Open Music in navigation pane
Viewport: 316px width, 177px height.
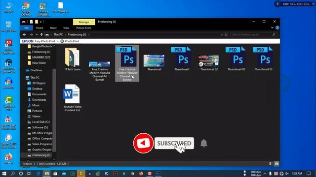click(34, 105)
